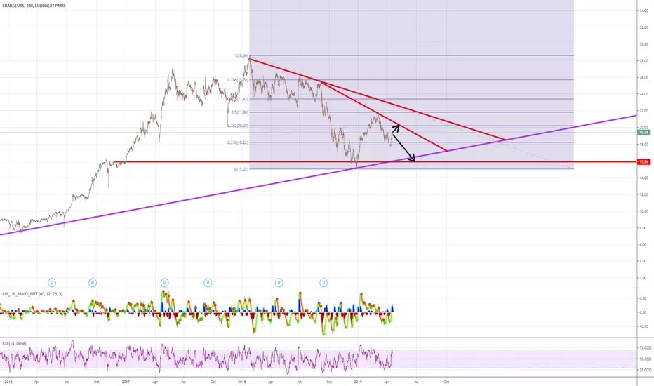The width and height of the screenshot is (654, 386).
Task: Click the Fibonacci 0.786 level label
Action: [238, 80]
